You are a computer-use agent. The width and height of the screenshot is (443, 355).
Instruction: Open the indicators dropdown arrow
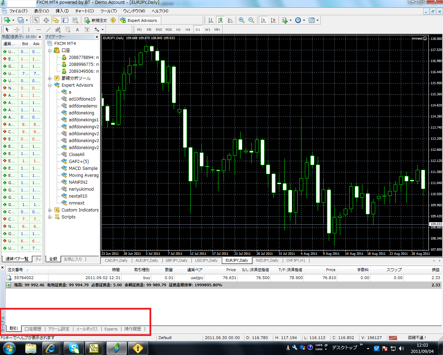click(290, 20)
